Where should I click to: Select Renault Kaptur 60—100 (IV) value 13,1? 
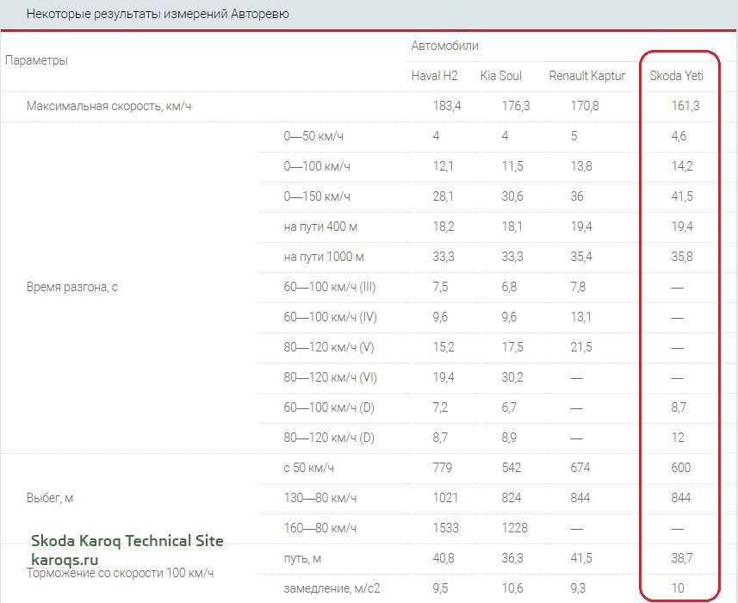coord(581,317)
